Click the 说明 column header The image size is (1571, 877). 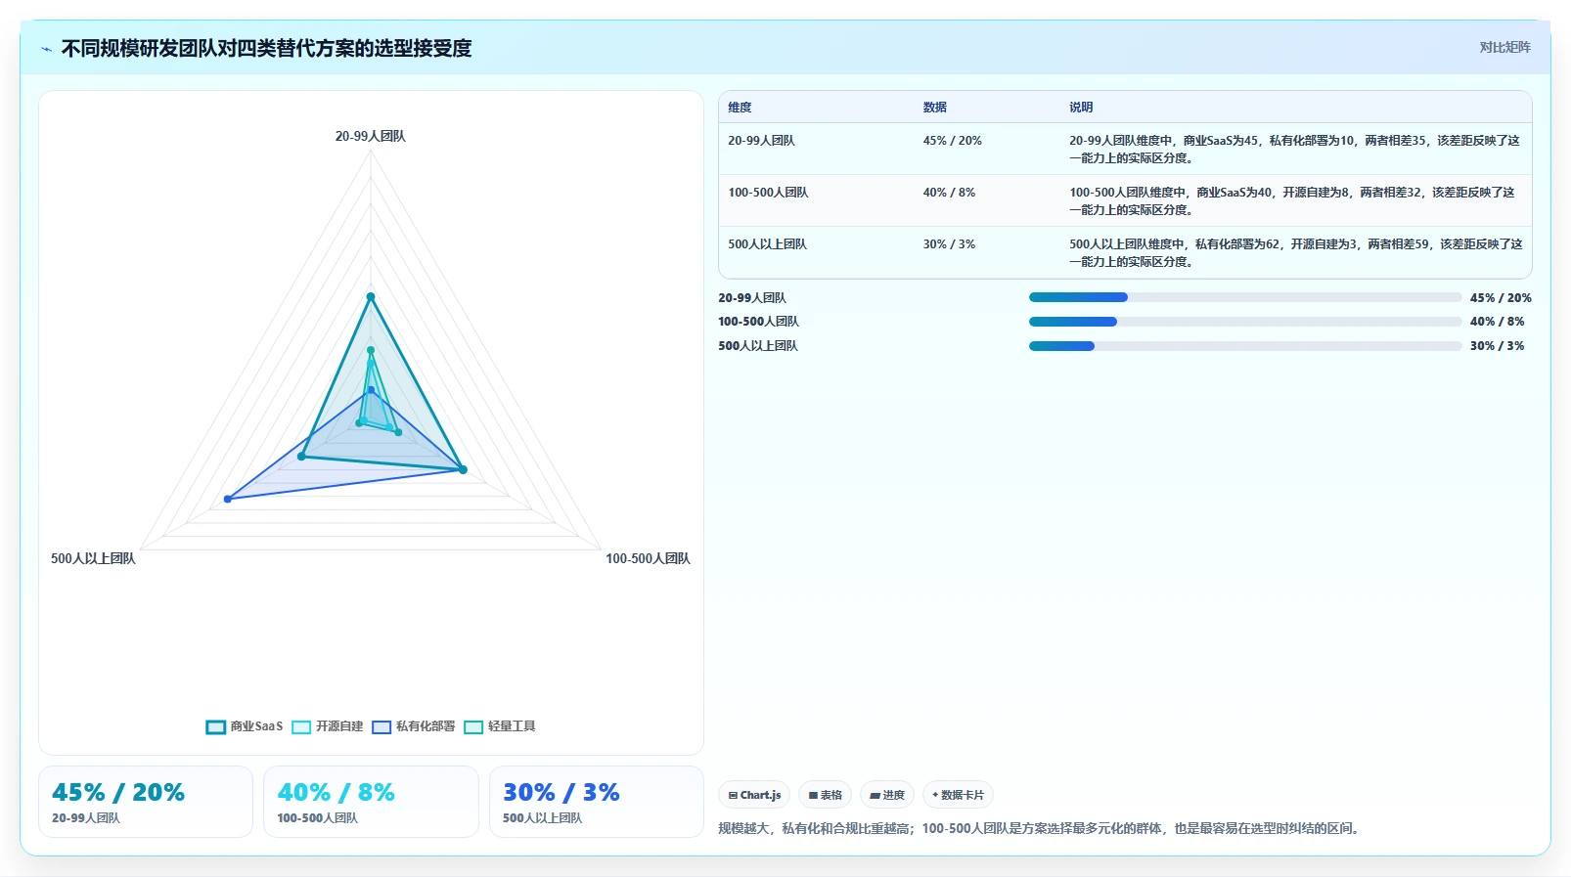tap(1081, 108)
